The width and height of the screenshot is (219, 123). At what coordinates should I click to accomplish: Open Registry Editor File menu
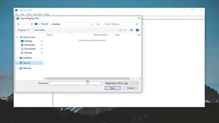[x=16, y=14]
